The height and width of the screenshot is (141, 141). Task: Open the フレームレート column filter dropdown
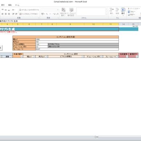[117, 56]
